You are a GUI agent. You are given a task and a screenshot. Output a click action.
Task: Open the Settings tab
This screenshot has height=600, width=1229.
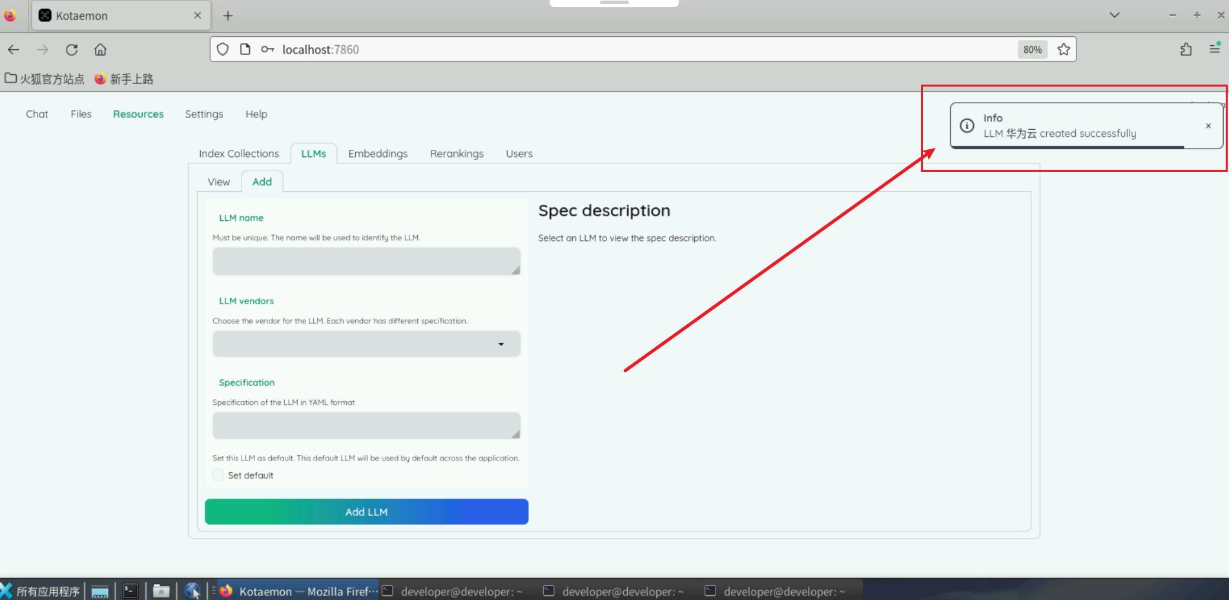coord(204,114)
